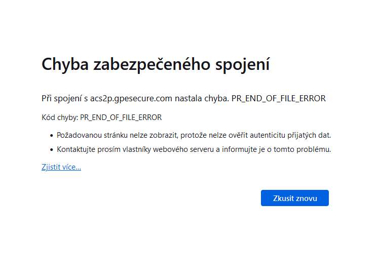Select the heading 'Chyba zabezpečeného spojení'
This screenshot has width=379, height=279.
click(156, 64)
